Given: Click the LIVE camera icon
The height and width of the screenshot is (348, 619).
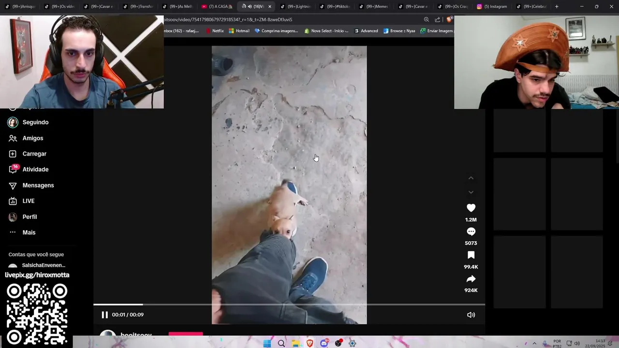Looking at the screenshot, I should 13,201.
